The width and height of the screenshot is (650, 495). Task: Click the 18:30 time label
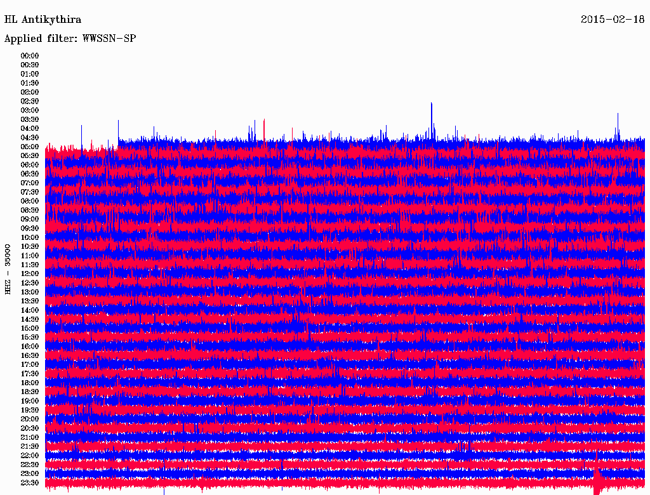tap(30, 392)
